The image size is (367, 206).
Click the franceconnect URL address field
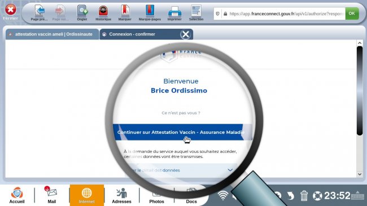point(286,14)
